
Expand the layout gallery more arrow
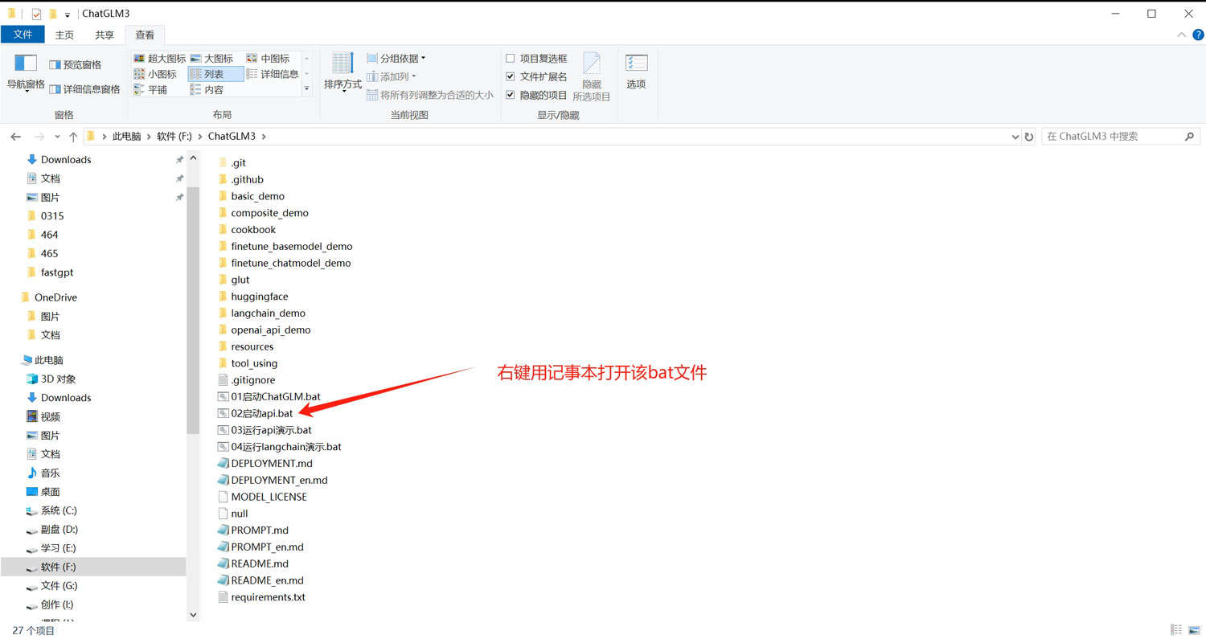point(306,89)
